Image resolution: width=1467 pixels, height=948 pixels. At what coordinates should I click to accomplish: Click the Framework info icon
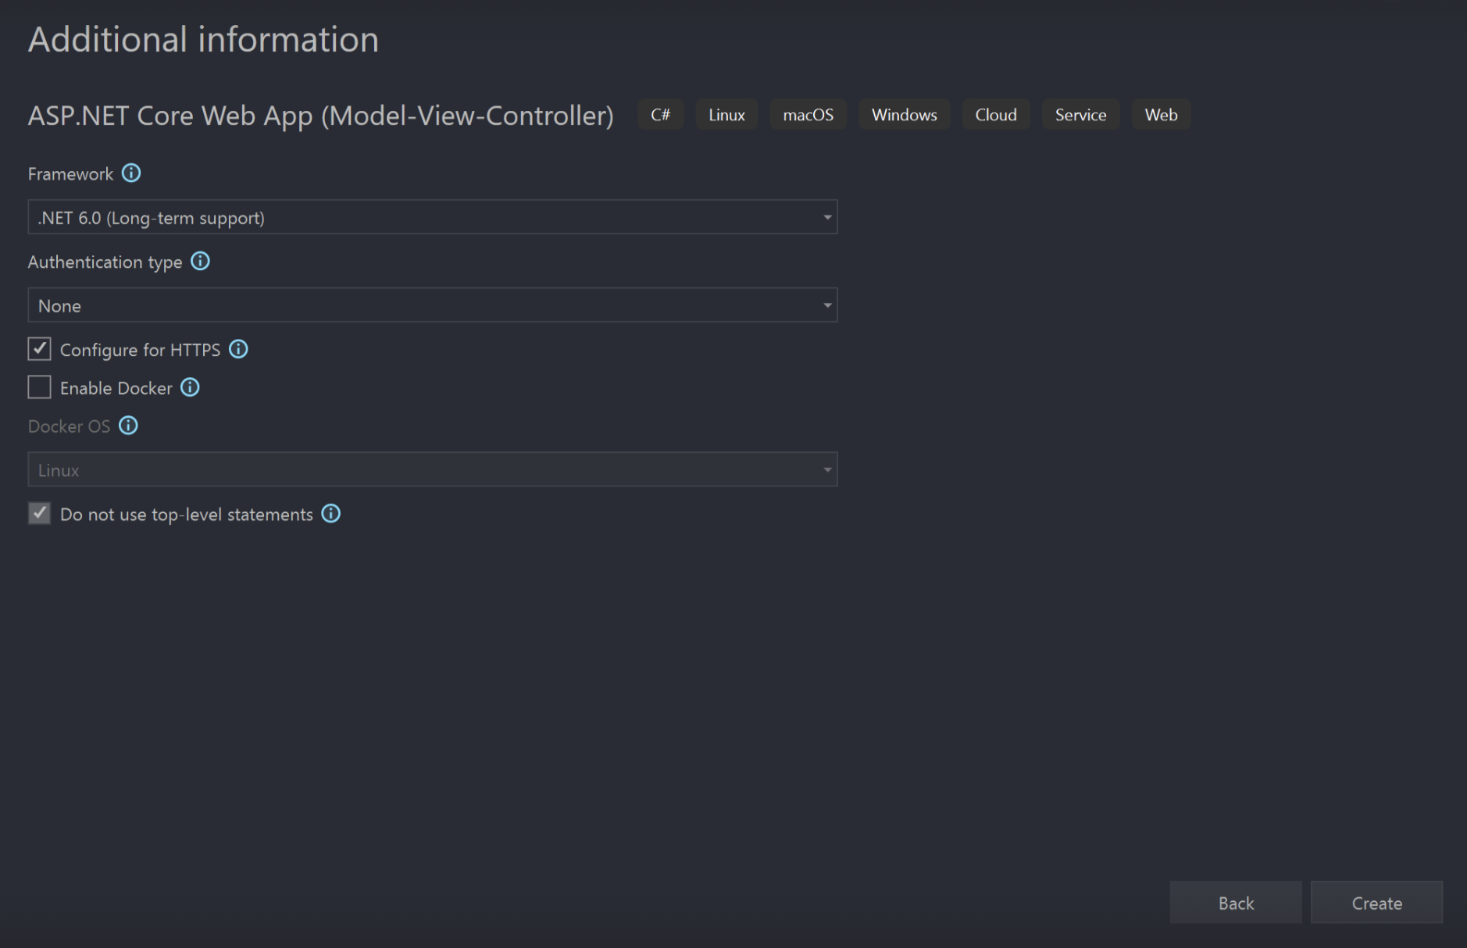pyautogui.click(x=132, y=173)
